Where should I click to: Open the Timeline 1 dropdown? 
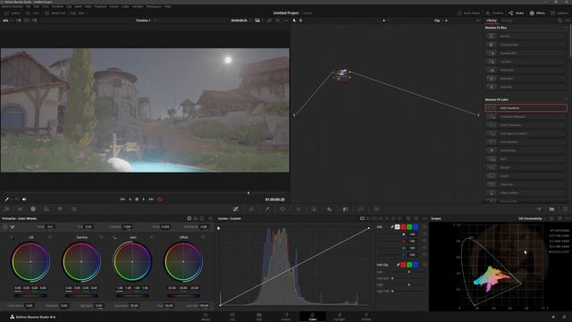[x=146, y=21]
